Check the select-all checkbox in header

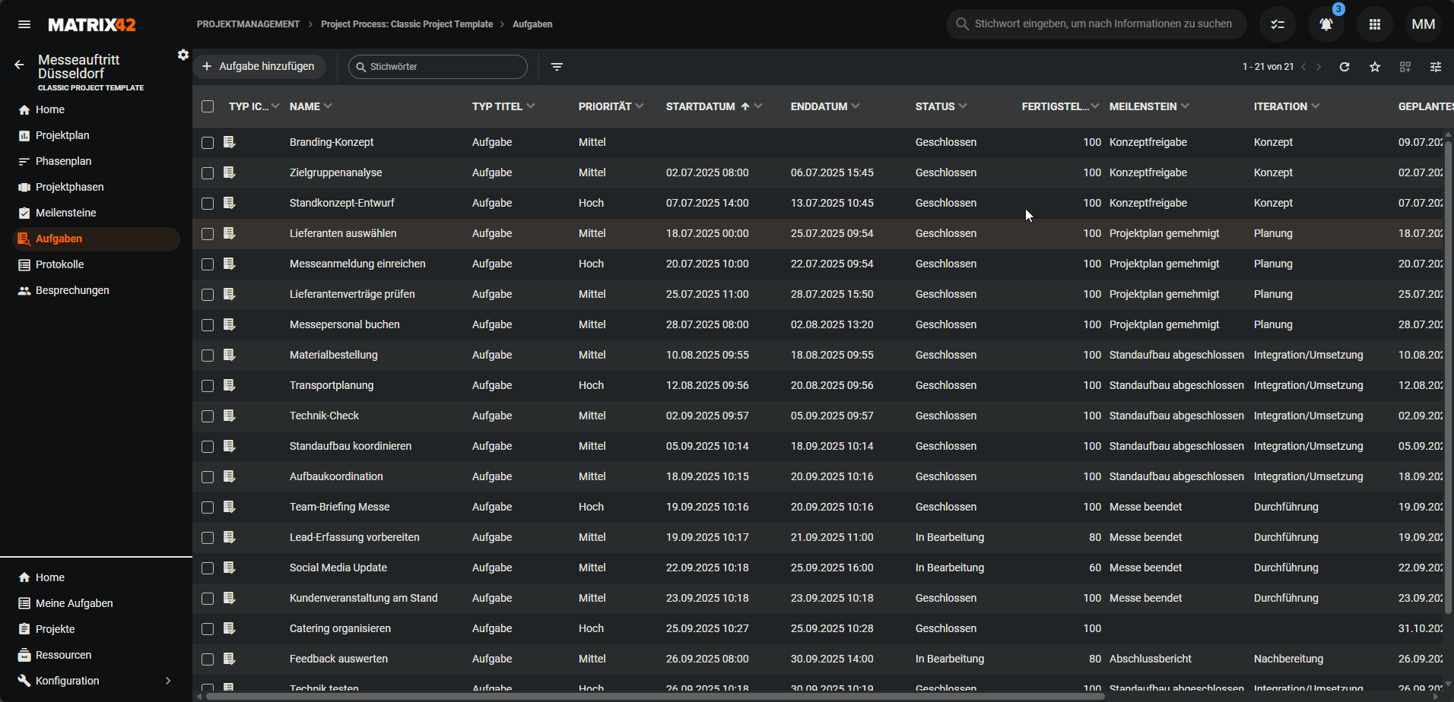(208, 106)
